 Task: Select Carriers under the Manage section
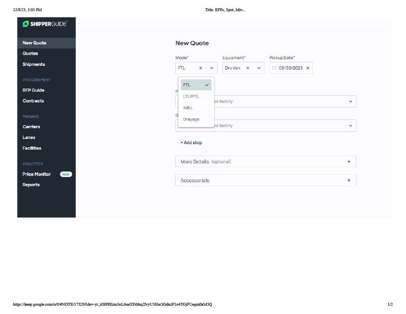pyautogui.click(x=31, y=127)
